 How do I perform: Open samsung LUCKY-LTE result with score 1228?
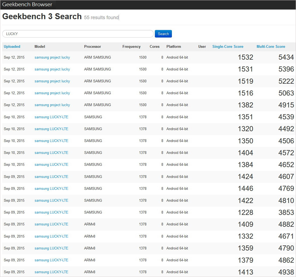tap(51, 212)
